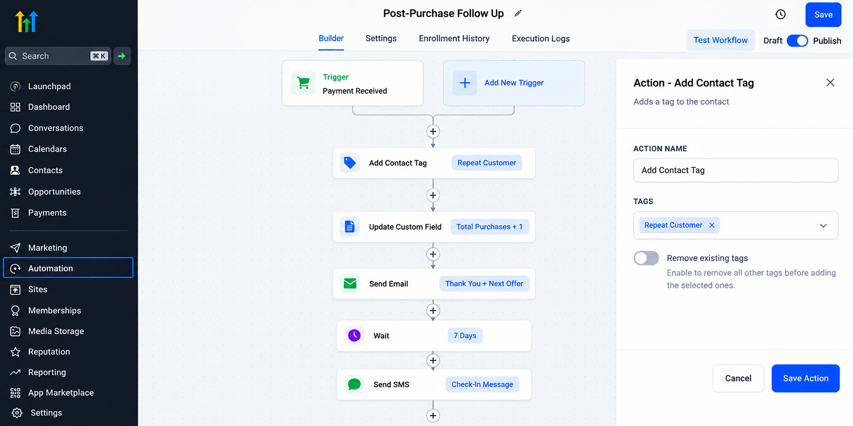This screenshot has width=853, height=426.
Task: Open the Settings tab of the workflow
Action: [x=381, y=38]
